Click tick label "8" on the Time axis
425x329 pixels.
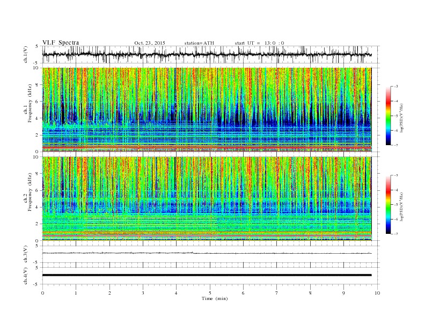(310, 293)
